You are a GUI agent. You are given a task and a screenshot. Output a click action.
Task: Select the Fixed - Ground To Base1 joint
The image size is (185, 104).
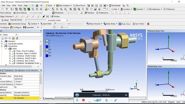coord(25,51)
